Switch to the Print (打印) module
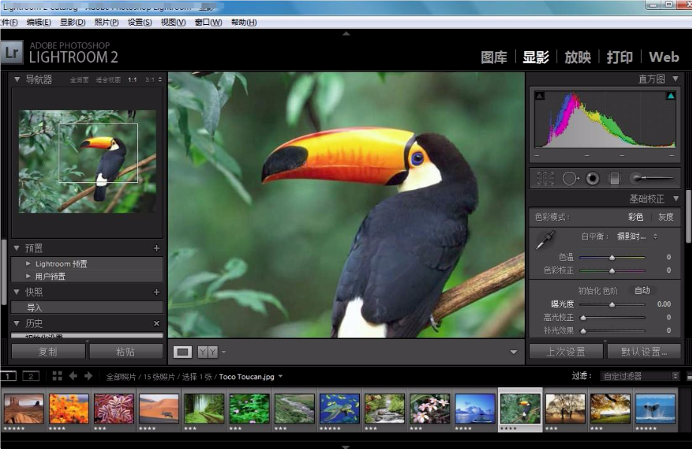The image size is (692, 449). 620,57
